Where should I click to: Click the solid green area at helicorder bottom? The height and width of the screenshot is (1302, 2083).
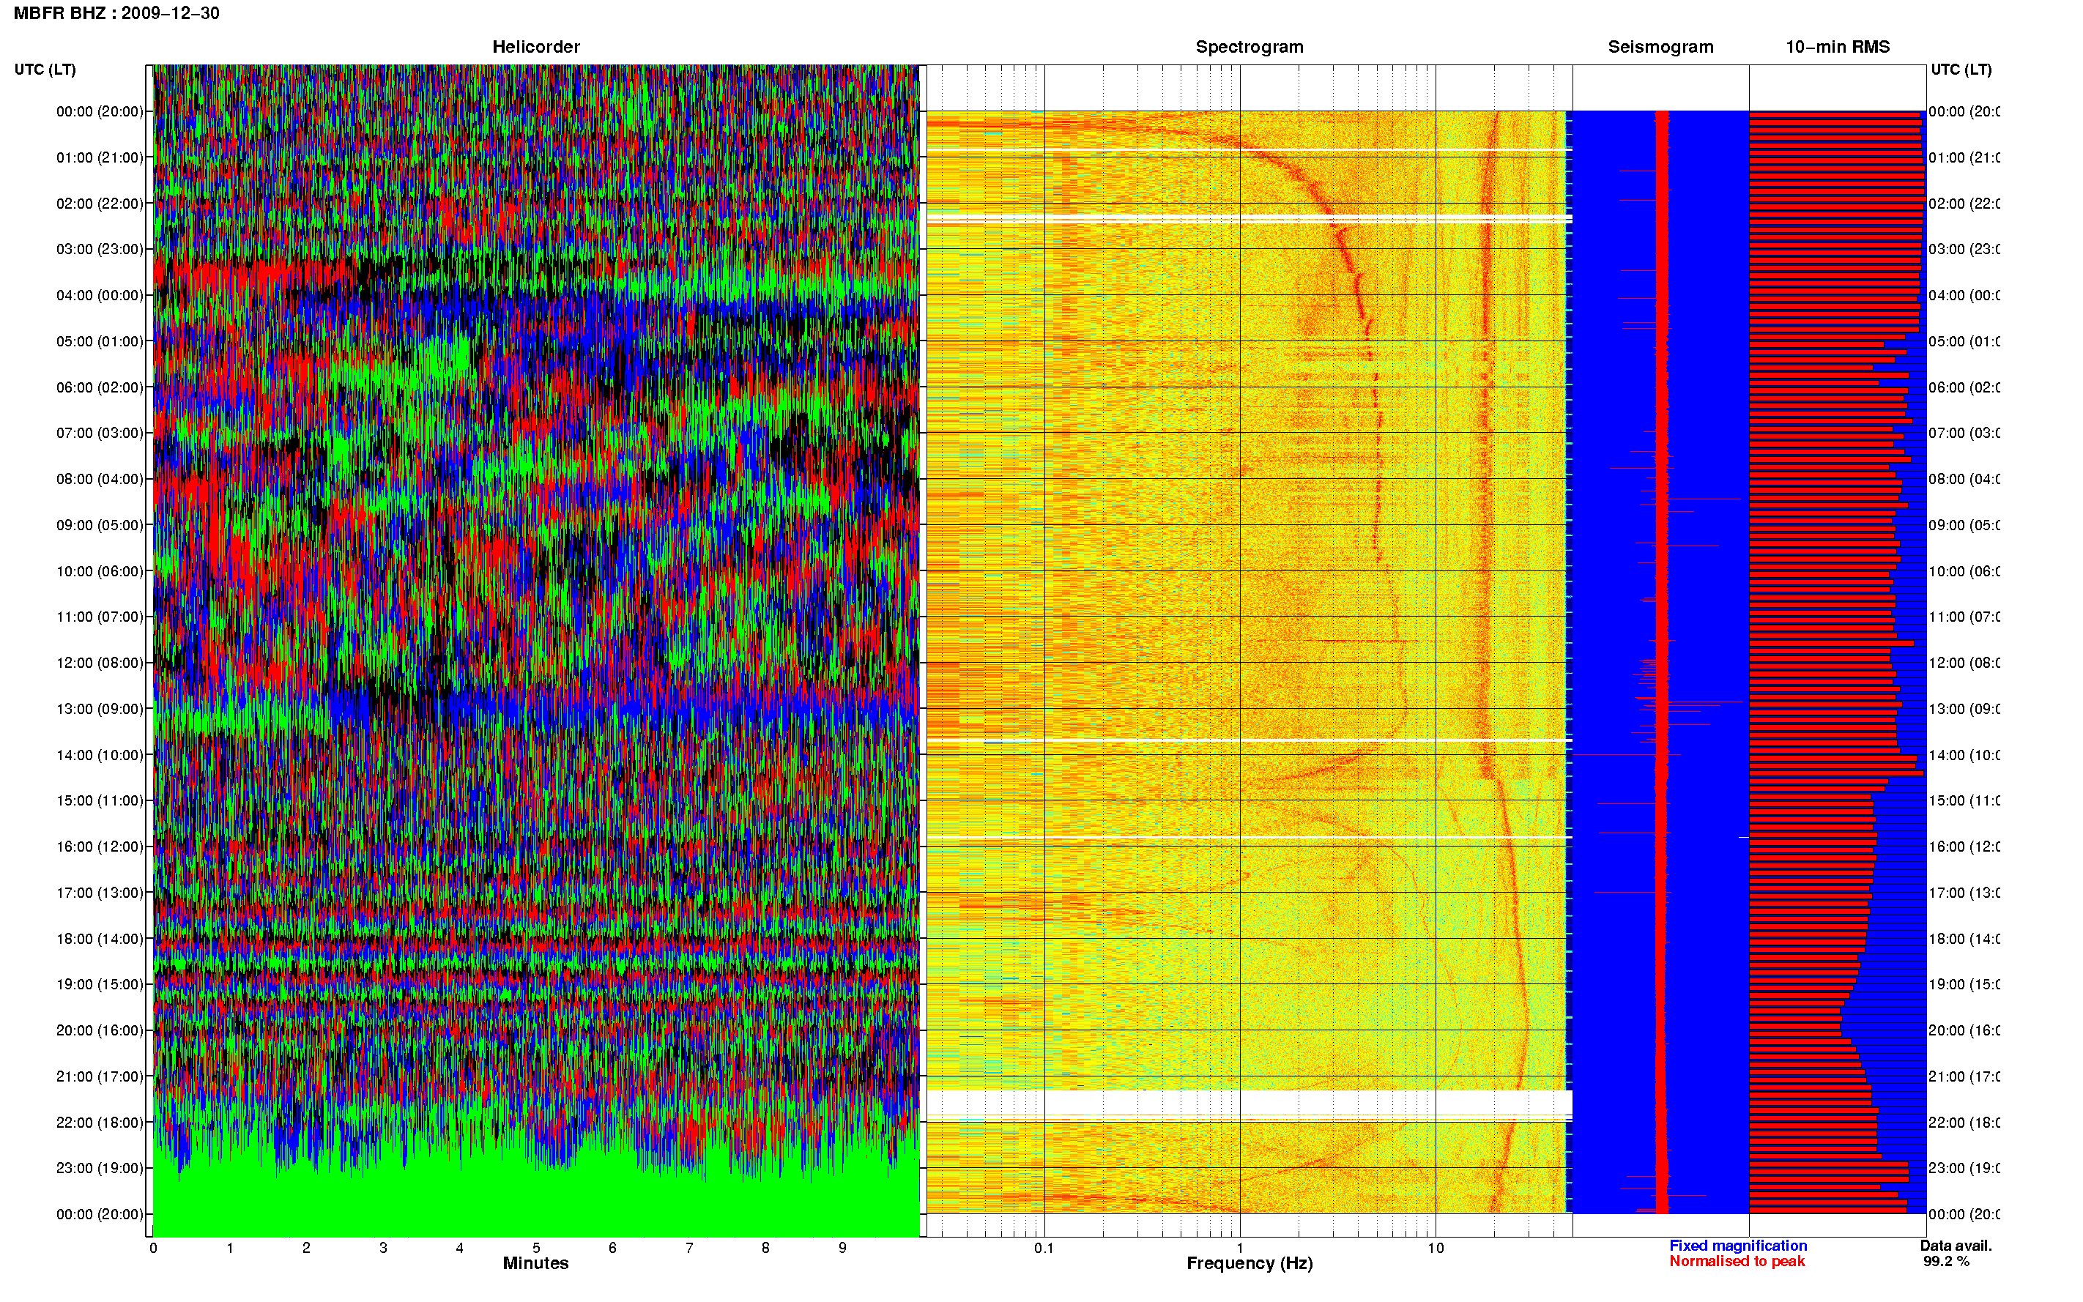click(x=535, y=1205)
